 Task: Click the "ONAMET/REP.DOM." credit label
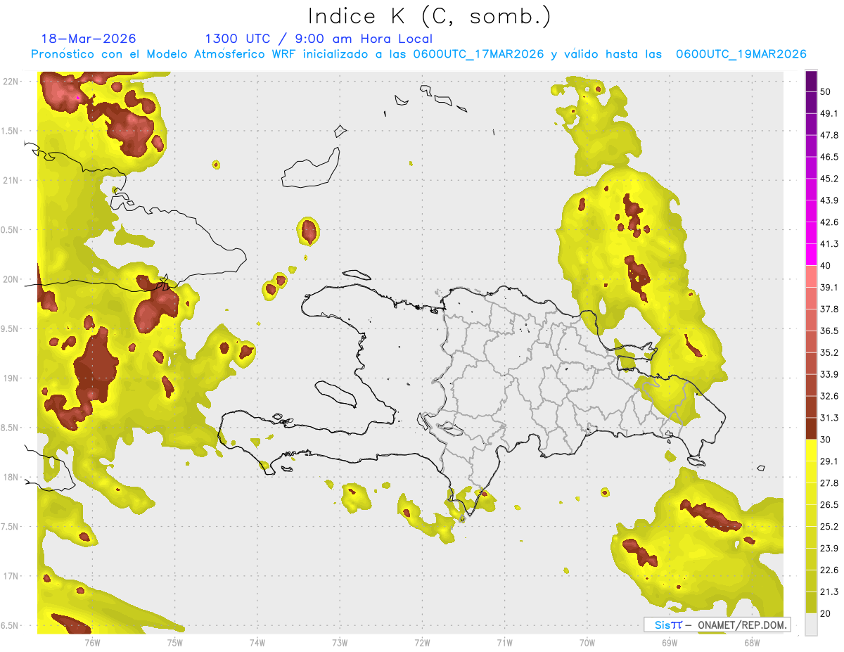[x=741, y=625]
